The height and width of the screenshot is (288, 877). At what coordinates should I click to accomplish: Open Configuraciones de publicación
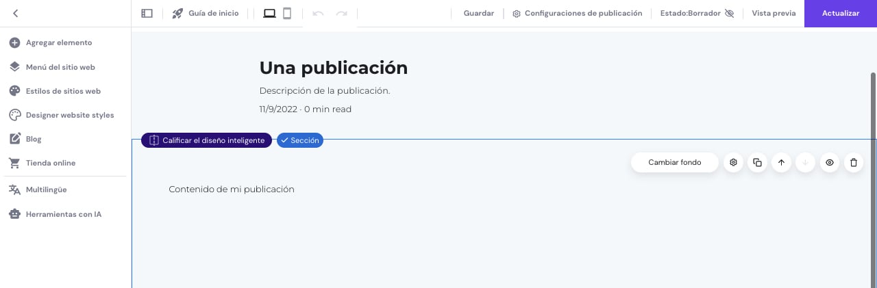[577, 13]
